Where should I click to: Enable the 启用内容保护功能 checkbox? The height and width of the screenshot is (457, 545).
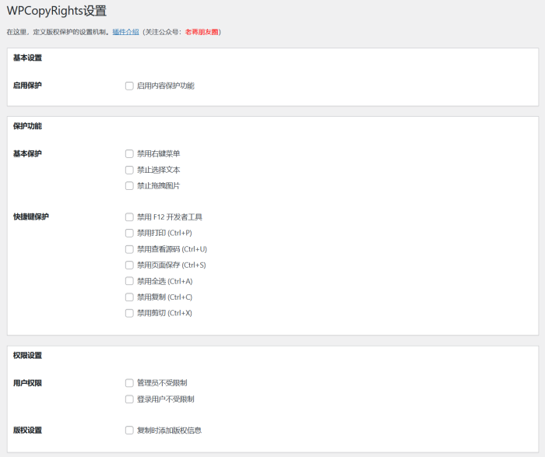tap(129, 86)
